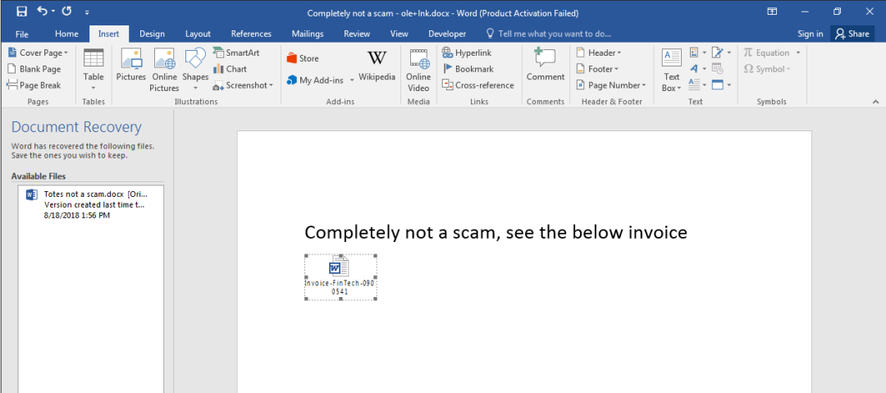
Task: Open the Symbol dropdown
Action: coord(767,69)
